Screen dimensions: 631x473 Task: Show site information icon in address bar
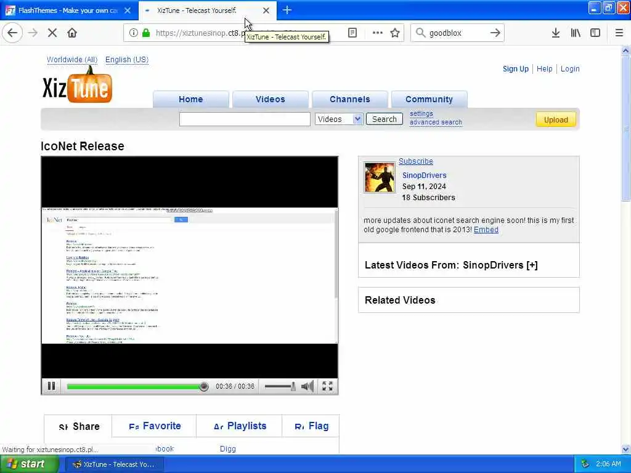(134, 33)
